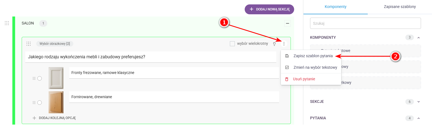Expand the SEKCJE list chevron
This screenshot has width=432, height=132.
[419, 102]
